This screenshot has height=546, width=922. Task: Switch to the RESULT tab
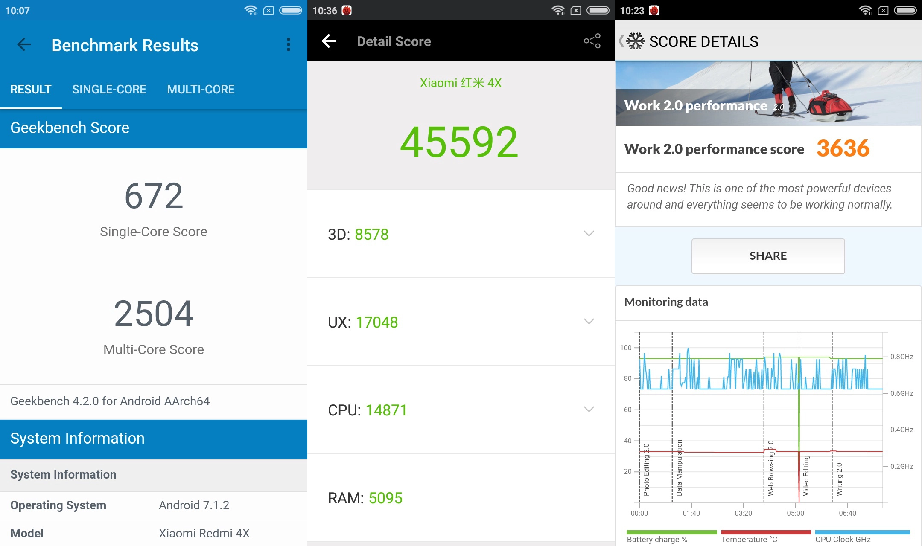pos(31,89)
